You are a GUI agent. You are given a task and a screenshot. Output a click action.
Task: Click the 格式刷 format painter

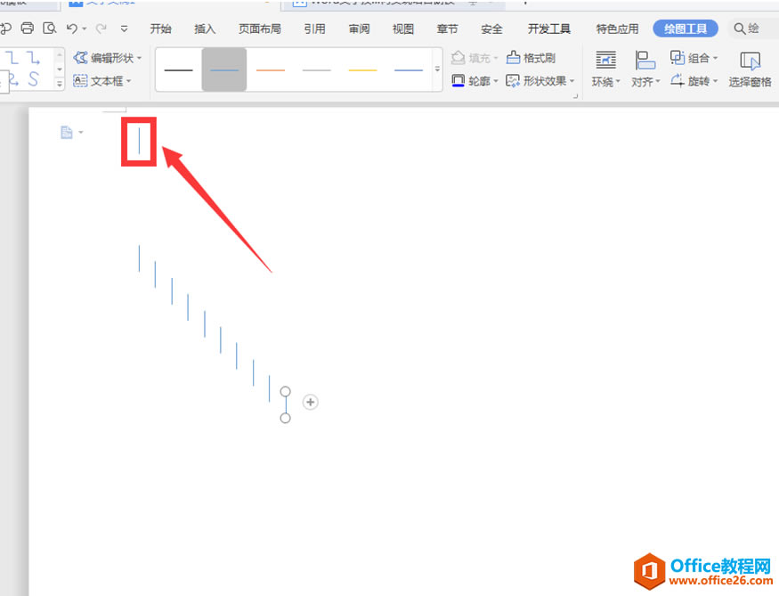(531, 58)
